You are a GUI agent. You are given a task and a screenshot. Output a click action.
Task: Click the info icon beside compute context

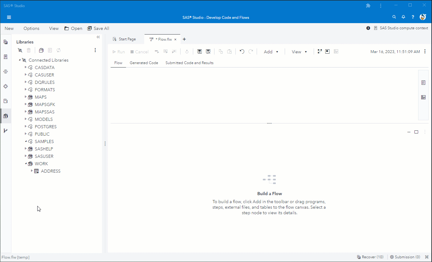(x=368, y=28)
